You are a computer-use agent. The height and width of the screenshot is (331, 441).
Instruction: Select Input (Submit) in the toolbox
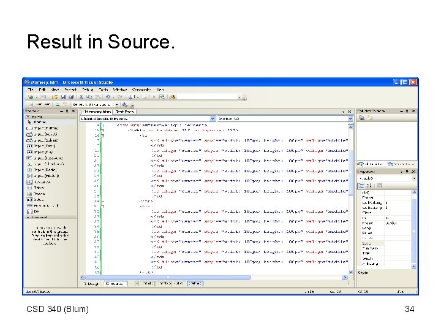(50, 140)
